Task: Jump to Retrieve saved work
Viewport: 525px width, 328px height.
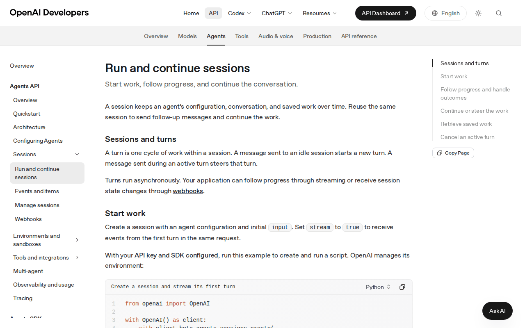Action: point(466,124)
